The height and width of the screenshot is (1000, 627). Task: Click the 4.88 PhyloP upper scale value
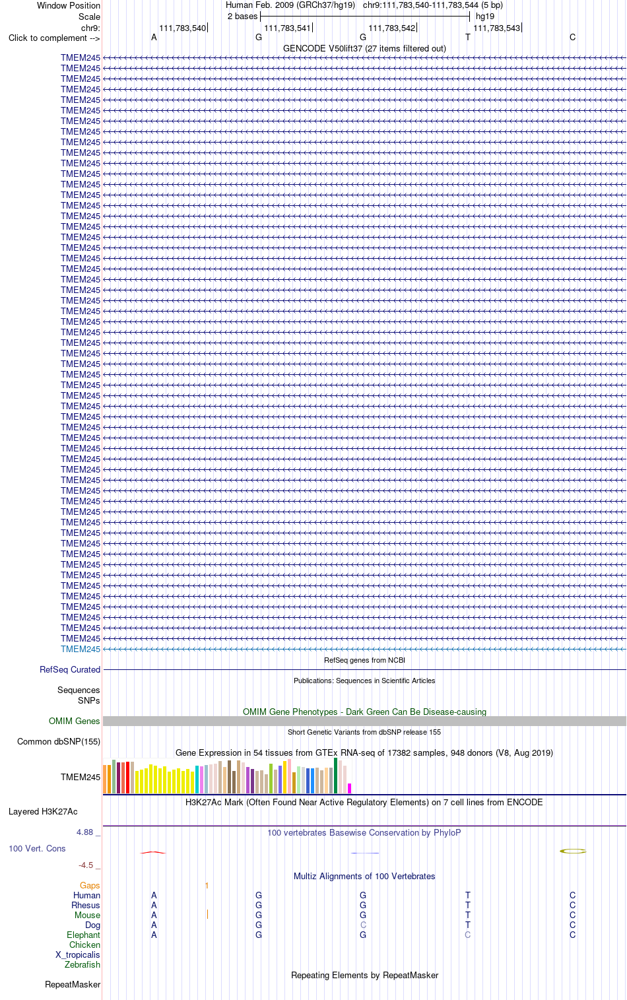[x=84, y=832]
